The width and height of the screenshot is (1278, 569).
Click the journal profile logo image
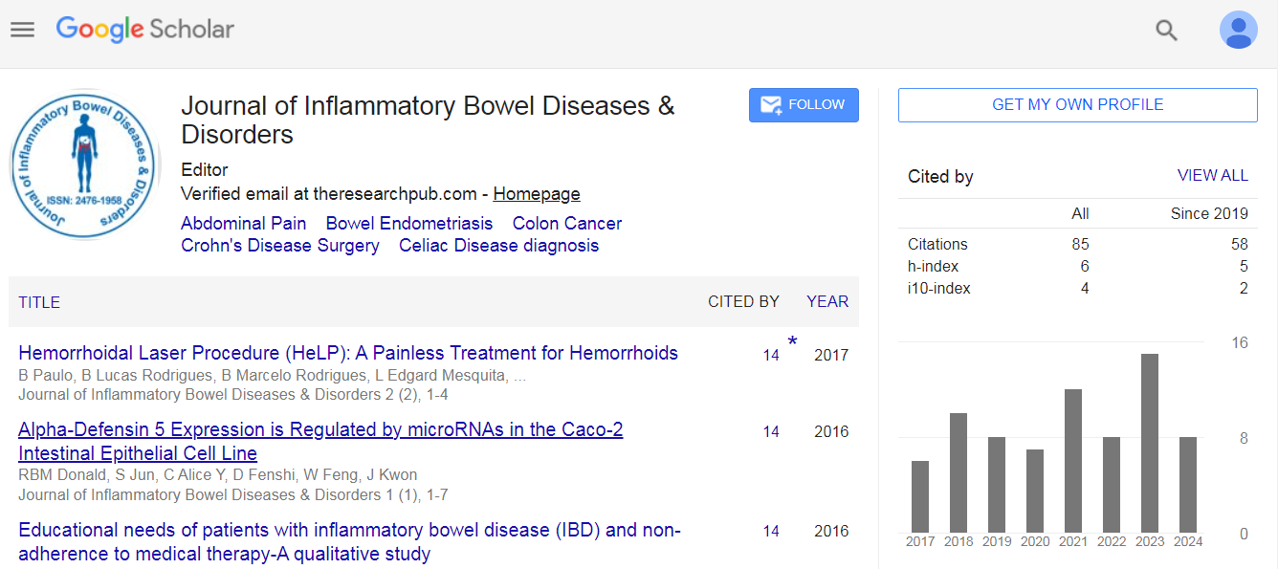coord(84,164)
